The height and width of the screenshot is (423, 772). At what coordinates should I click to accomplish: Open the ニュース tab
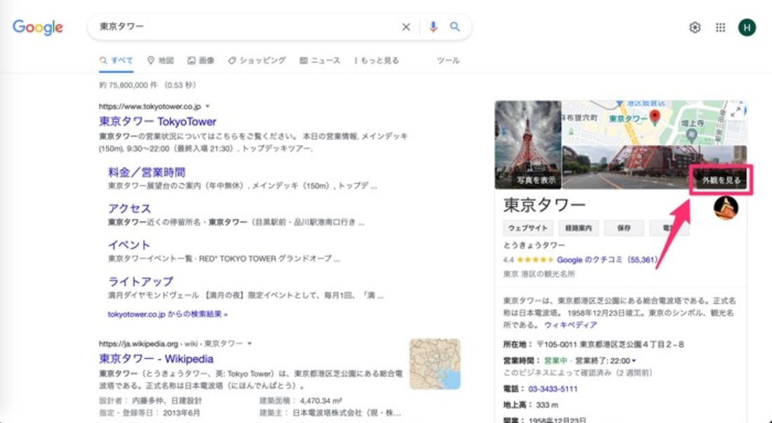click(319, 60)
